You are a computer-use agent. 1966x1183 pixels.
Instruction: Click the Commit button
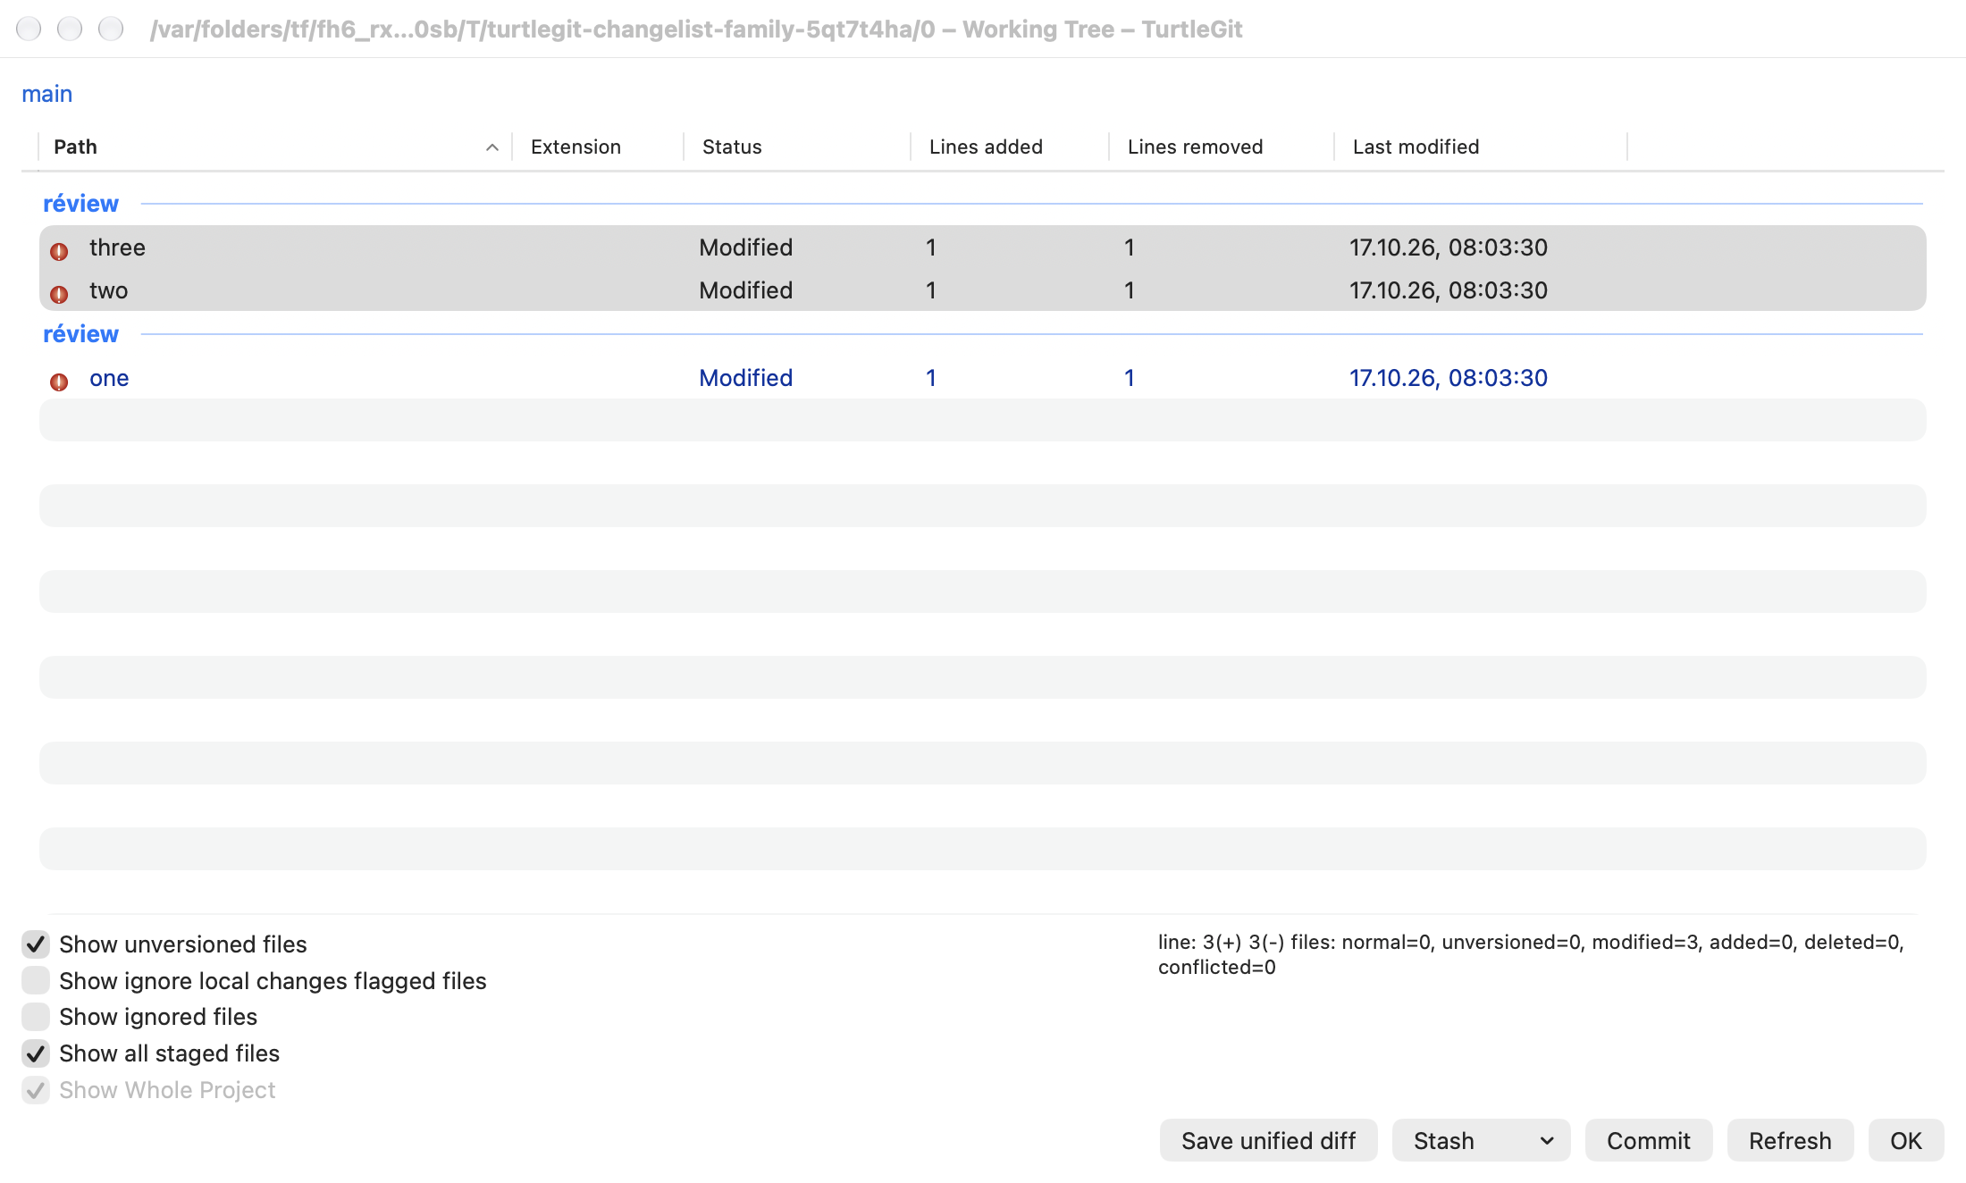(x=1648, y=1141)
